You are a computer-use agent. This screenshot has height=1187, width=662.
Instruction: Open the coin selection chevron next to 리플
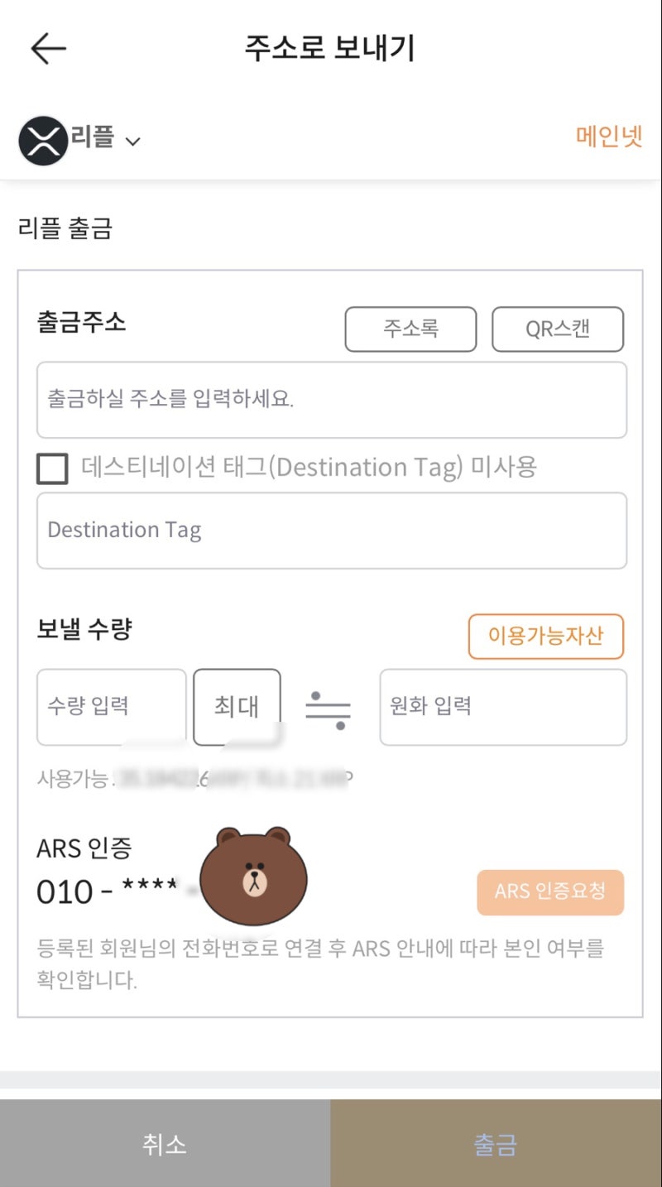[x=132, y=141]
